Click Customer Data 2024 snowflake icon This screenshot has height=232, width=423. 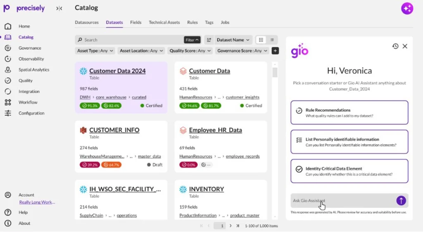83,71
